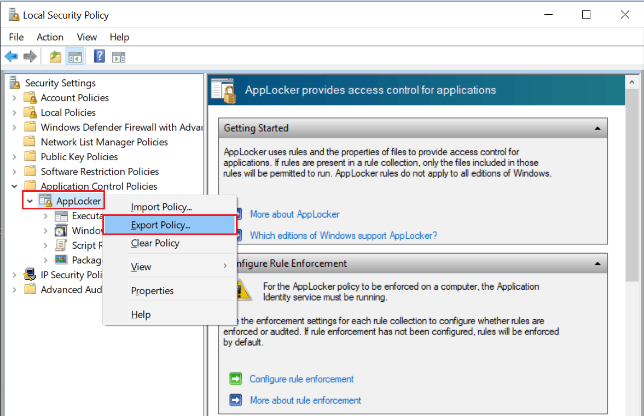
Task: Select the AppLocker tree label
Action: tap(78, 201)
